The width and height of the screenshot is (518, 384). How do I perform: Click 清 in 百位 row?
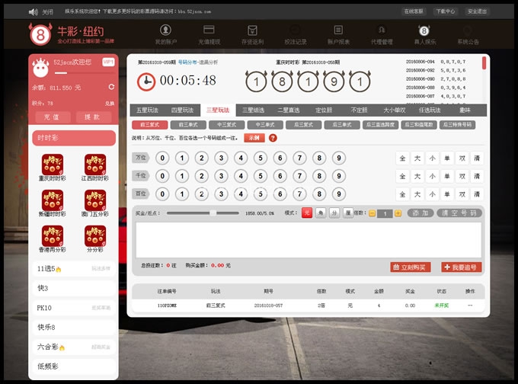[477, 194]
